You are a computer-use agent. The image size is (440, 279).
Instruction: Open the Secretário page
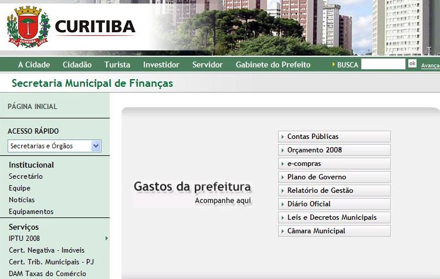point(26,176)
